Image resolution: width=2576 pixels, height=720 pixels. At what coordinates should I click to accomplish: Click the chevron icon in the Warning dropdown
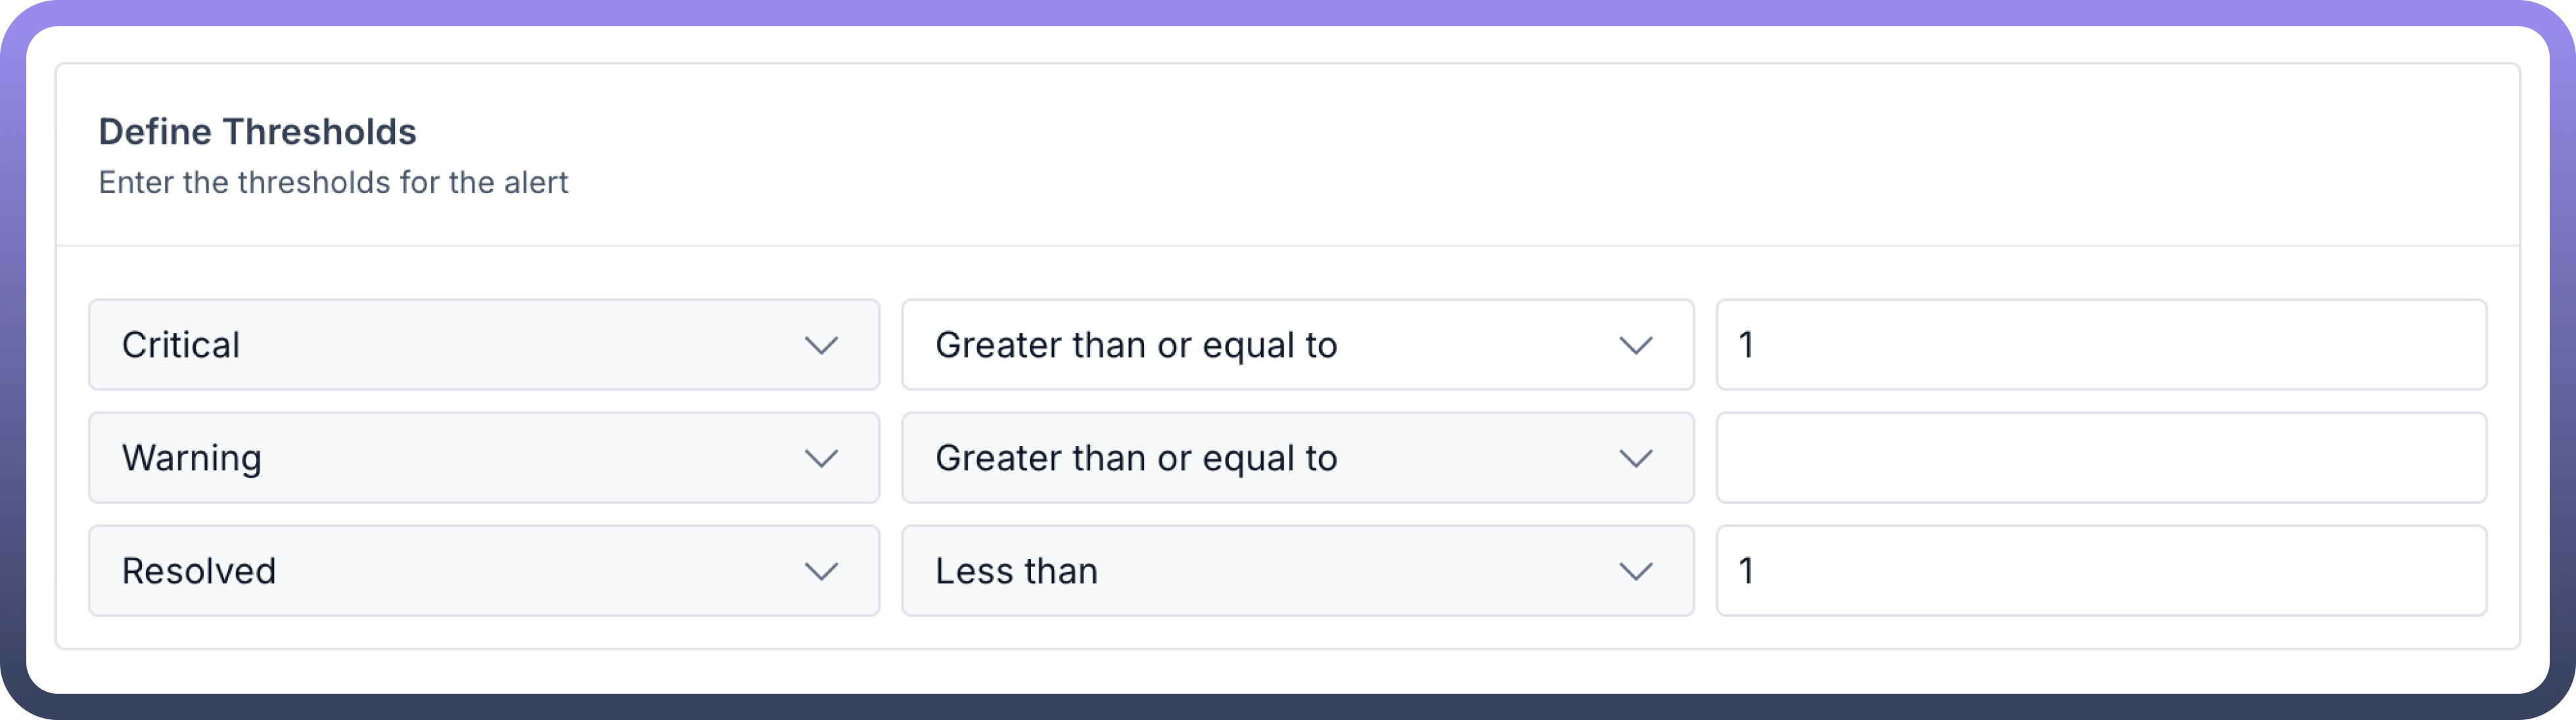[821, 458]
